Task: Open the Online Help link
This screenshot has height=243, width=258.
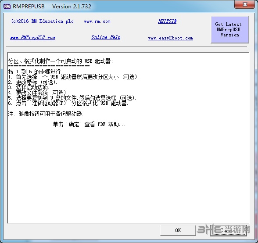Action: pos(106,37)
